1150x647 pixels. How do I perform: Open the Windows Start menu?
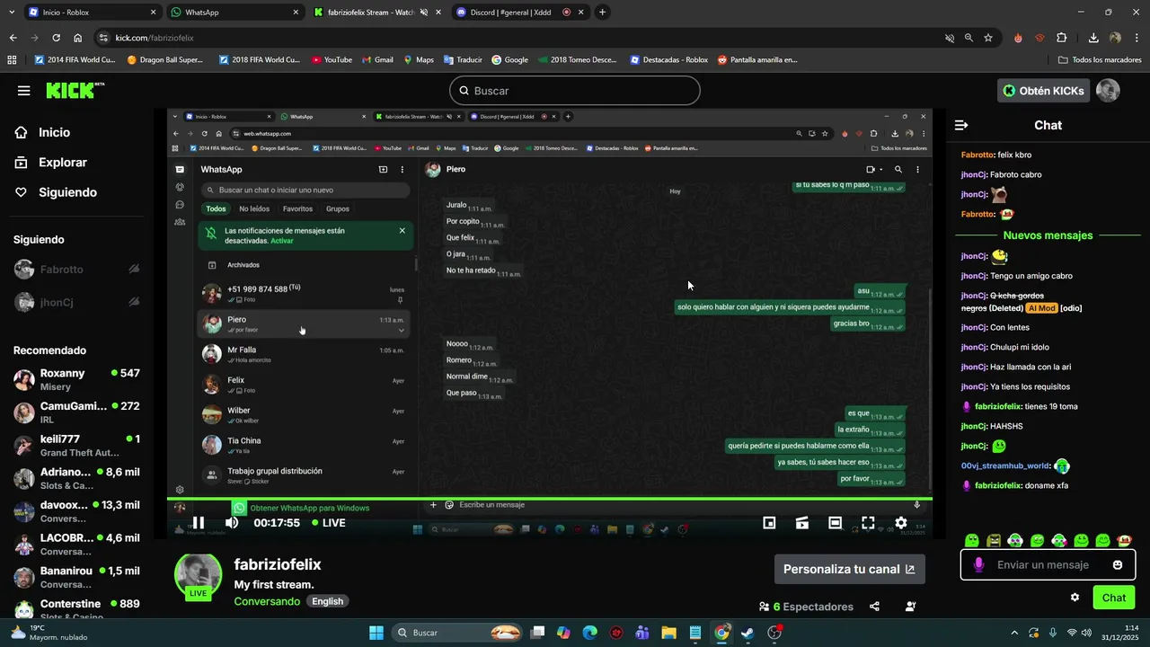(x=376, y=633)
